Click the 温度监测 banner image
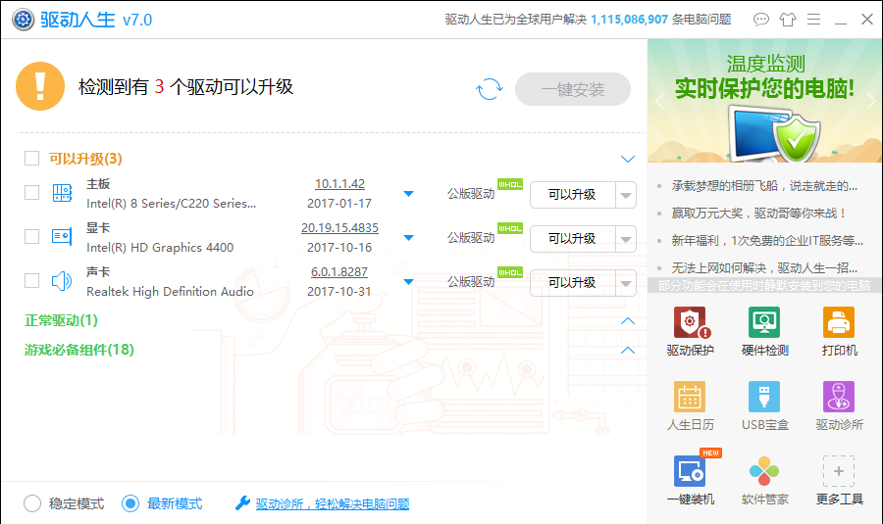Viewport: 883px width, 524px height. click(764, 101)
